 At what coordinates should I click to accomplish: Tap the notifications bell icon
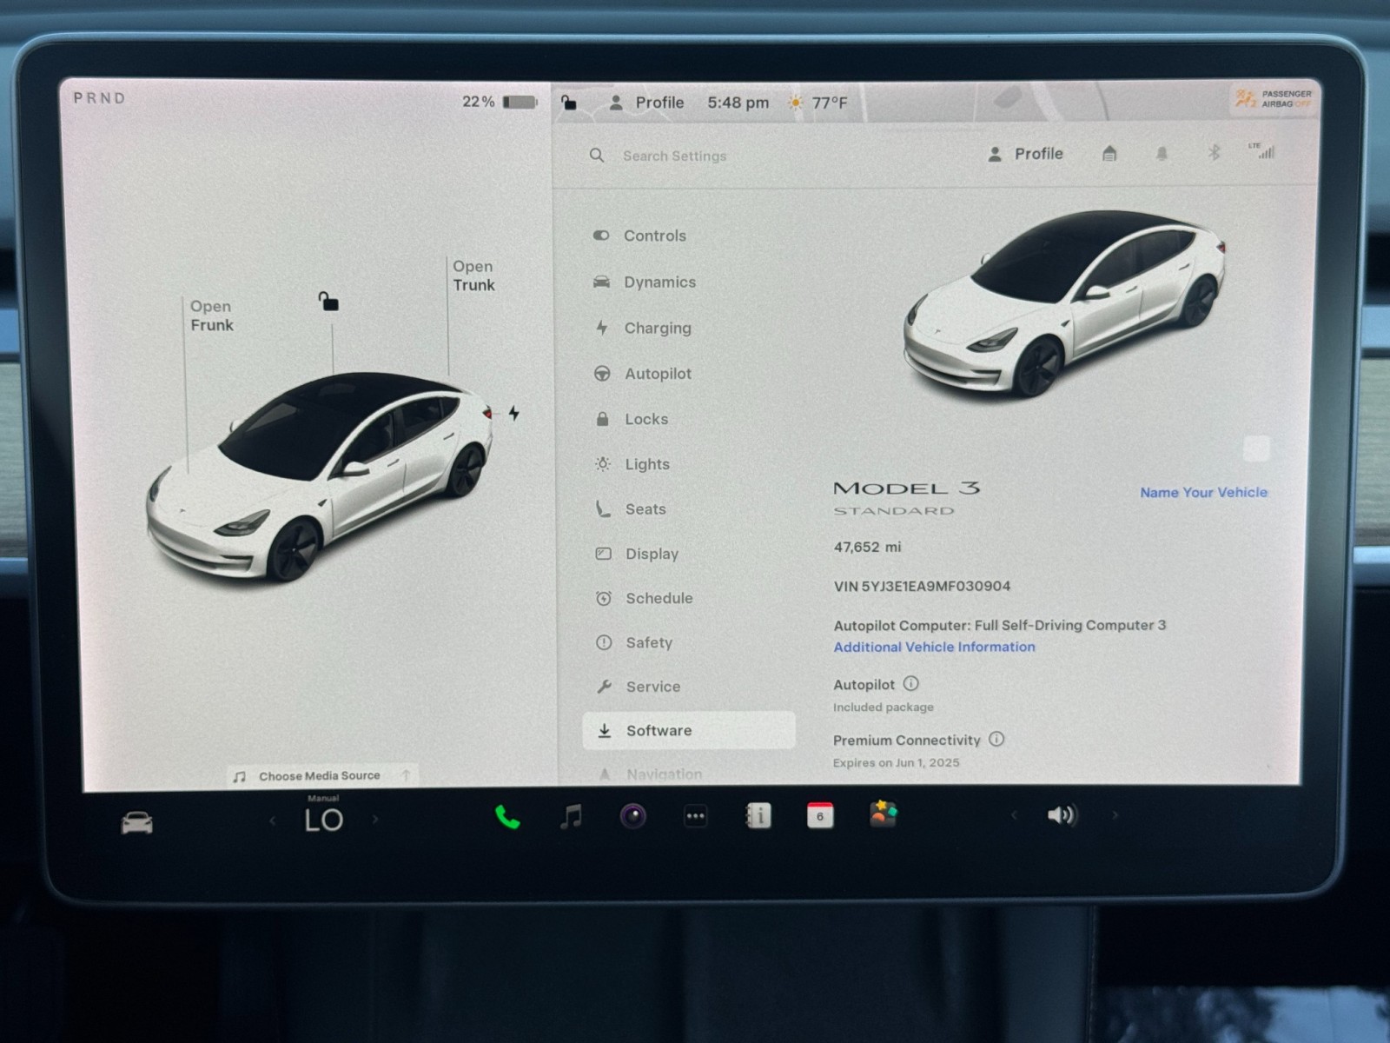[1162, 154]
